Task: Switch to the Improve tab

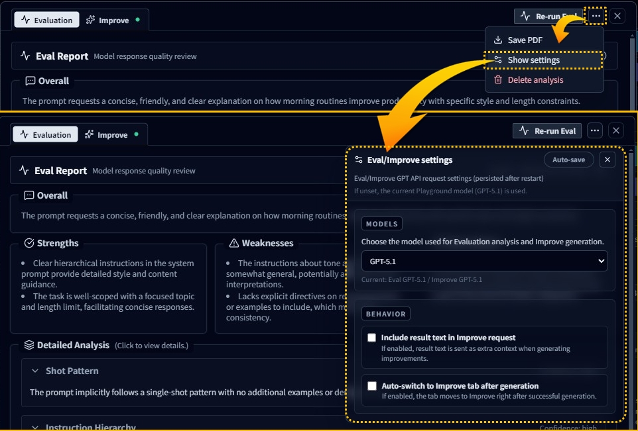Action: [x=113, y=134]
